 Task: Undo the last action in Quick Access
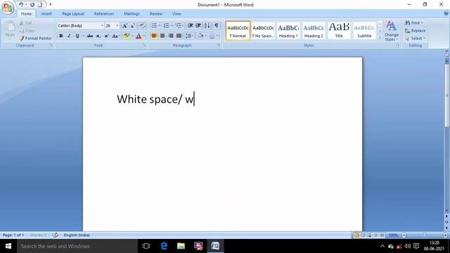[x=21, y=5]
